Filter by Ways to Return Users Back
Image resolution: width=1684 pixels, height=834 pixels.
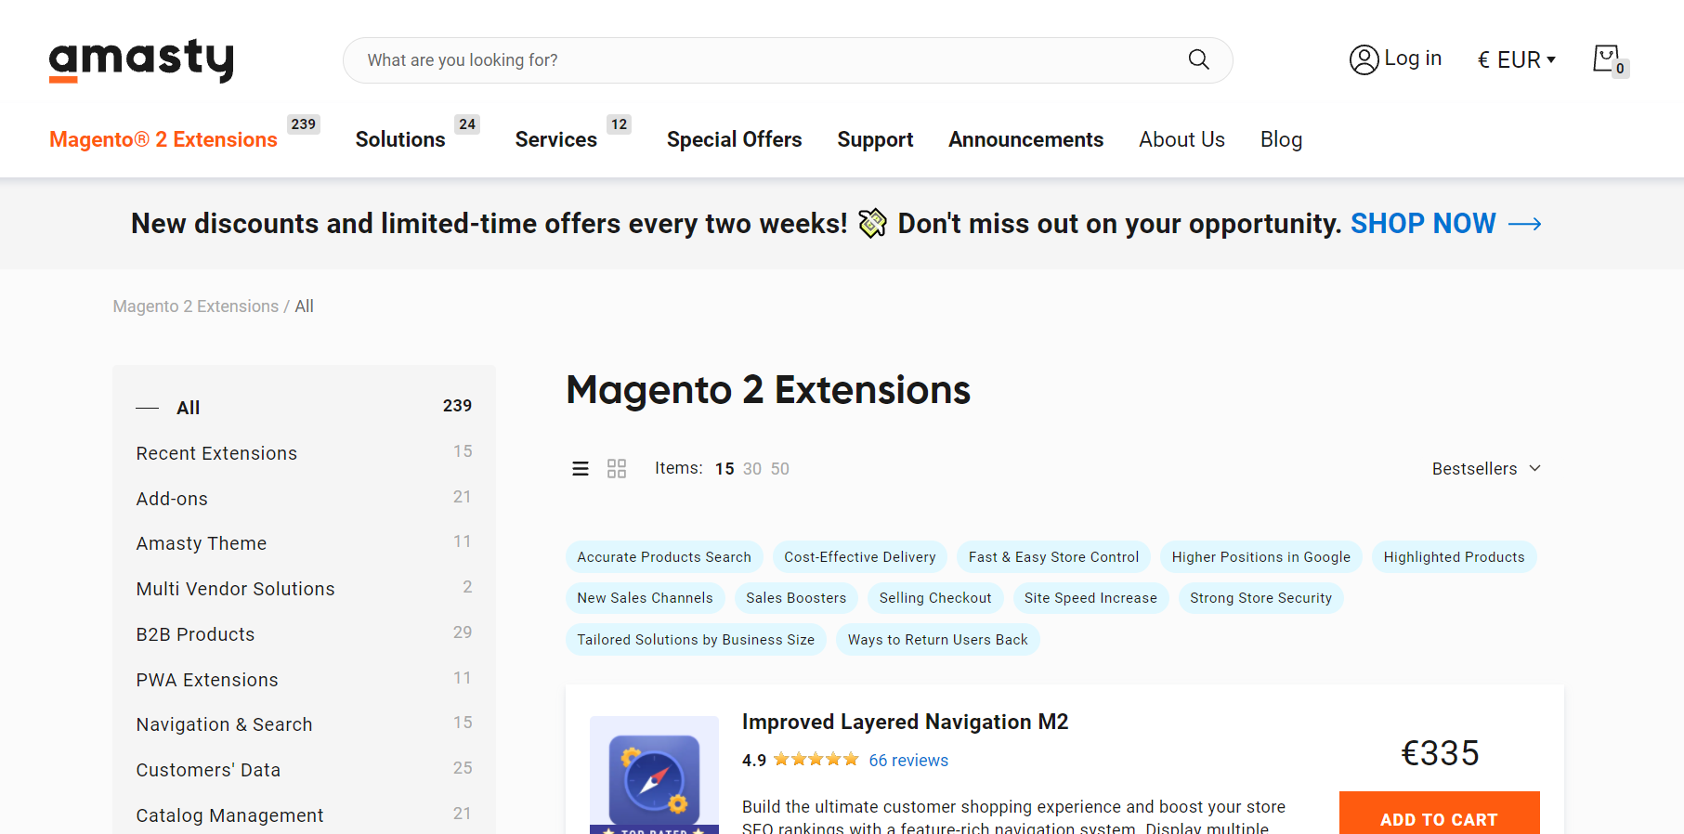937,640
